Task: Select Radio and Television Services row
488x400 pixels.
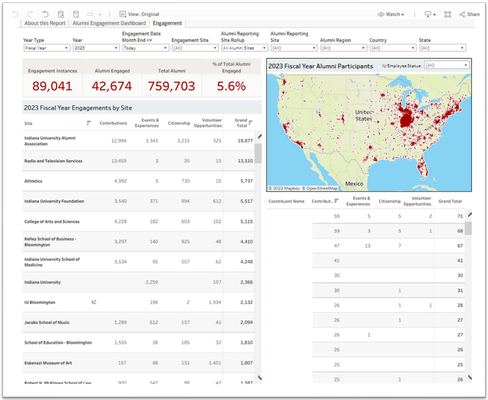Action: click(138, 161)
